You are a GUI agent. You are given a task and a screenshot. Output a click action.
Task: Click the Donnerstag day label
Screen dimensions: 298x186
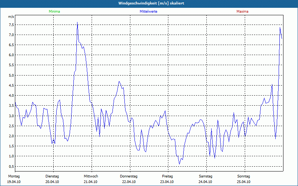[x=129, y=176]
